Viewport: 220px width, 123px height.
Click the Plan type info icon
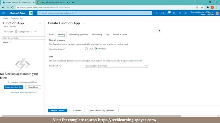[60, 66]
